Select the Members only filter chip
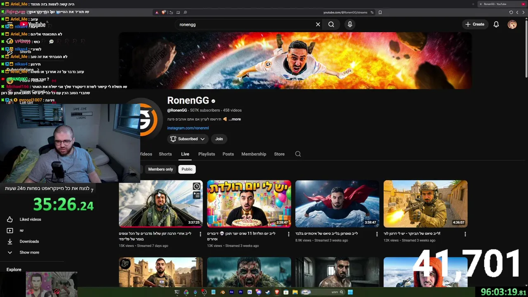528x297 pixels. [160, 169]
